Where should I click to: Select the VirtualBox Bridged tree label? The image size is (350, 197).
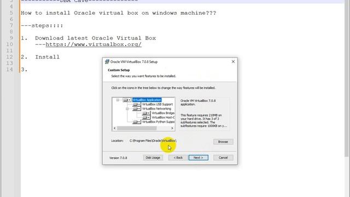[163, 113]
